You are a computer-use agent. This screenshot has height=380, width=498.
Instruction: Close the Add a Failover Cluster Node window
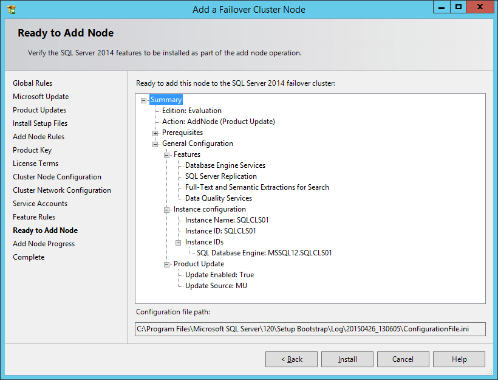coord(480,7)
